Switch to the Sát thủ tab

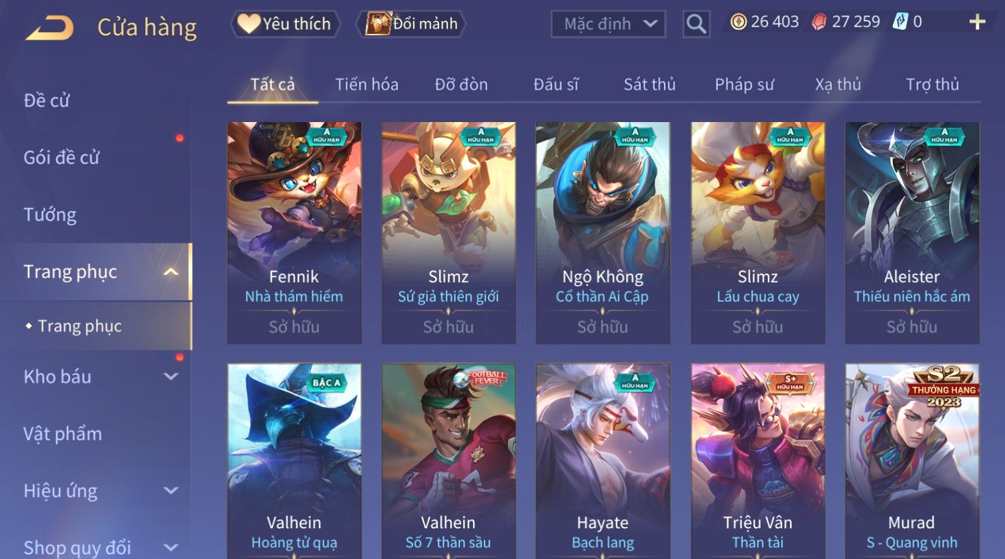(x=649, y=85)
